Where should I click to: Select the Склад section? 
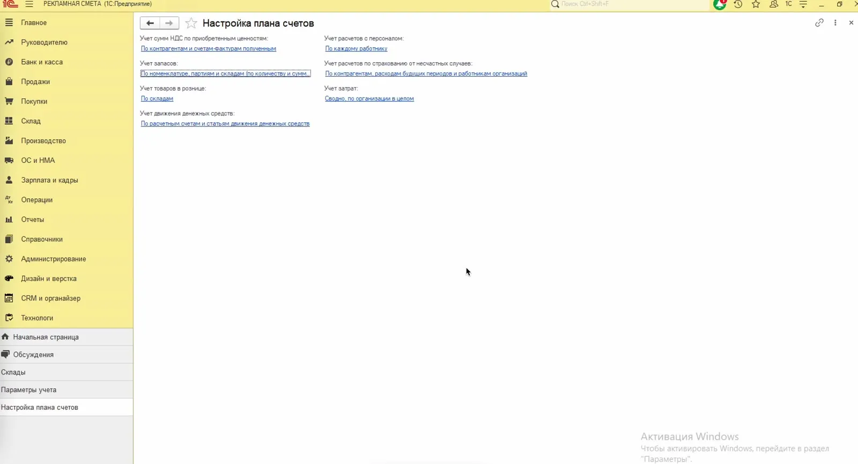(x=66, y=121)
